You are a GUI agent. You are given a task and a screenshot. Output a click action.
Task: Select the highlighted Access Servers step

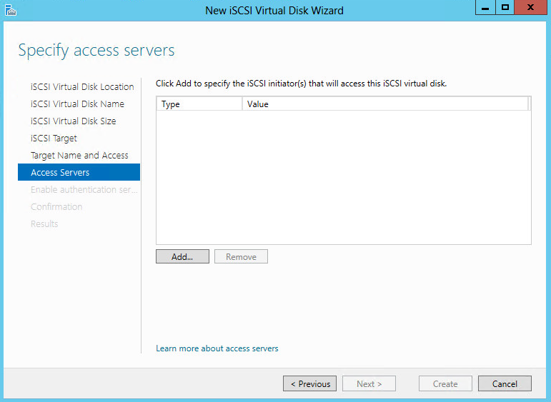(60, 172)
